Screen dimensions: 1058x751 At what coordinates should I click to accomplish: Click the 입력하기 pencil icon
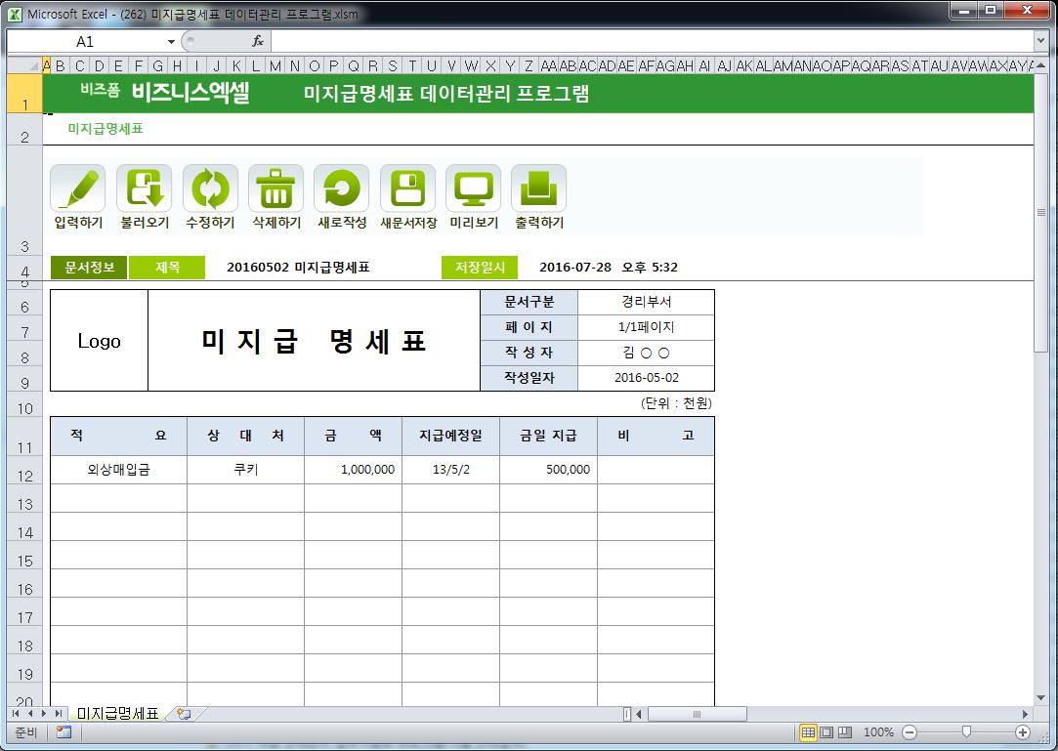coord(78,188)
